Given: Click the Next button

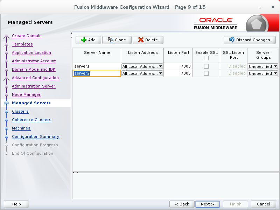Looking at the screenshot, I should tap(207, 204).
